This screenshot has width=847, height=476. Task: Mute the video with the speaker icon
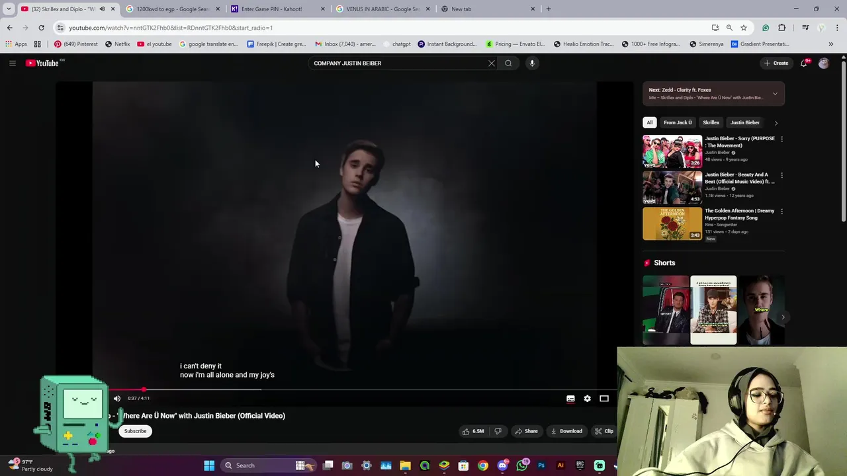pos(117,399)
